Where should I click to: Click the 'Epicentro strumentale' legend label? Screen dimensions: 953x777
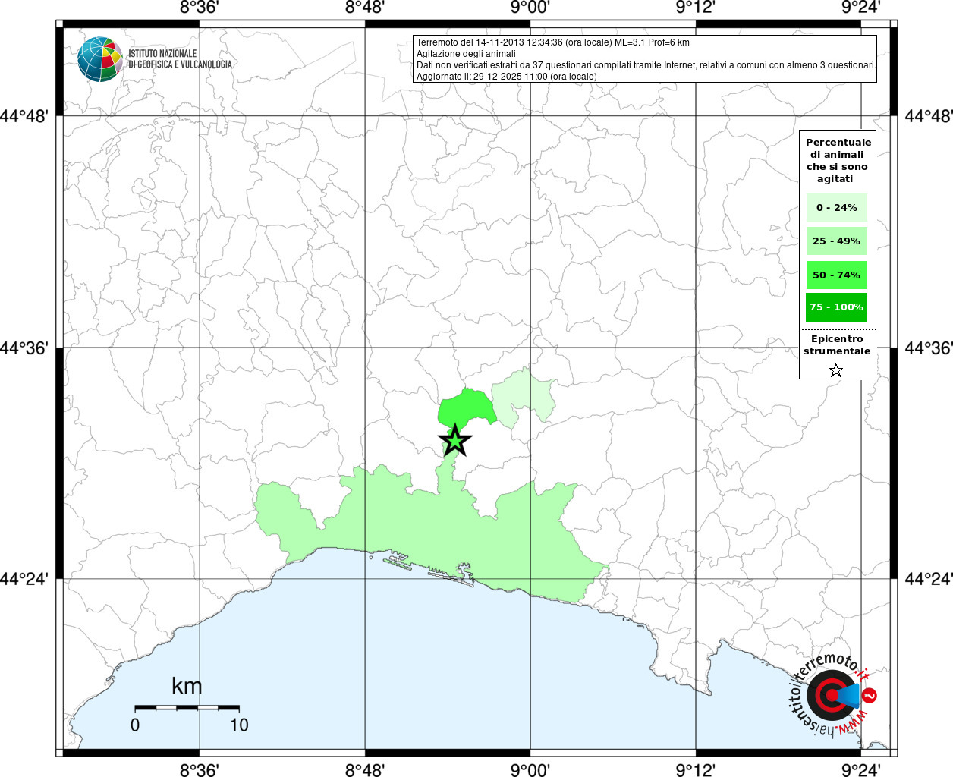[837, 344]
